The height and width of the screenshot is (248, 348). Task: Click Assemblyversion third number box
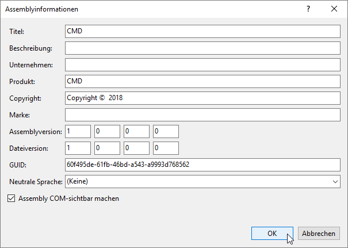[136, 131]
